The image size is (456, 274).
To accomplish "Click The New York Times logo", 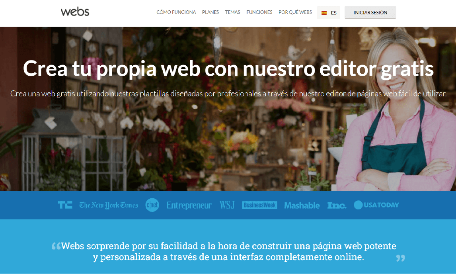I will pyautogui.click(x=109, y=205).
